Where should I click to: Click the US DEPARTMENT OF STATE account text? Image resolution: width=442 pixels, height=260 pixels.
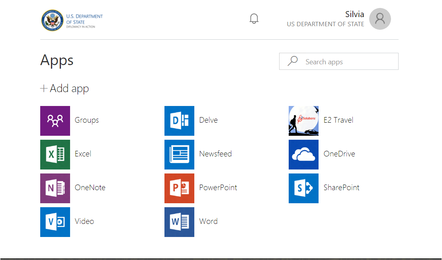(x=325, y=24)
